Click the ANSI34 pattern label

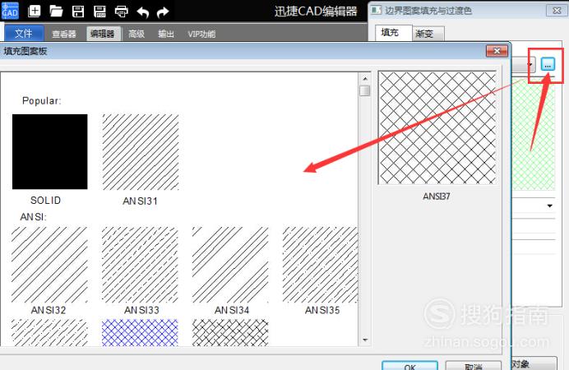point(232,310)
